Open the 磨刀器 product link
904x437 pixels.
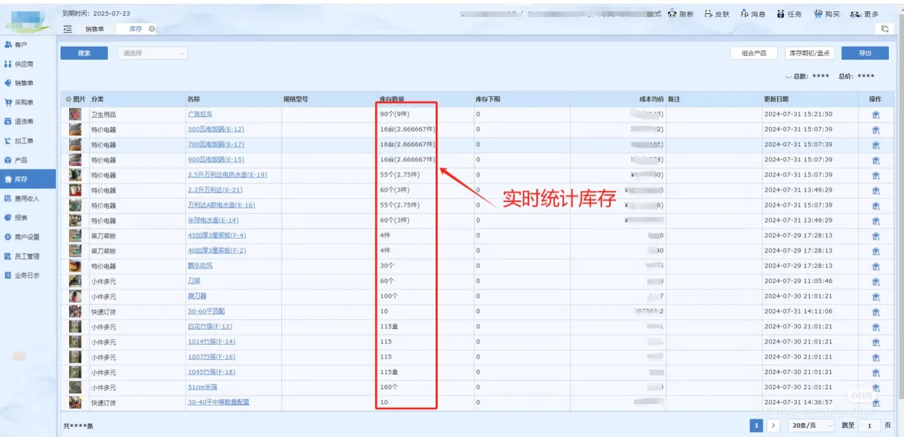point(197,296)
